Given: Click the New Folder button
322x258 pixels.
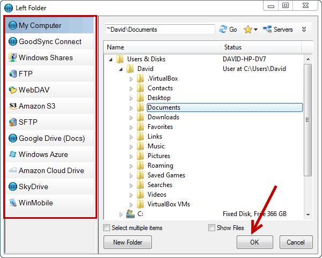Looking at the screenshot, I should [128, 242].
